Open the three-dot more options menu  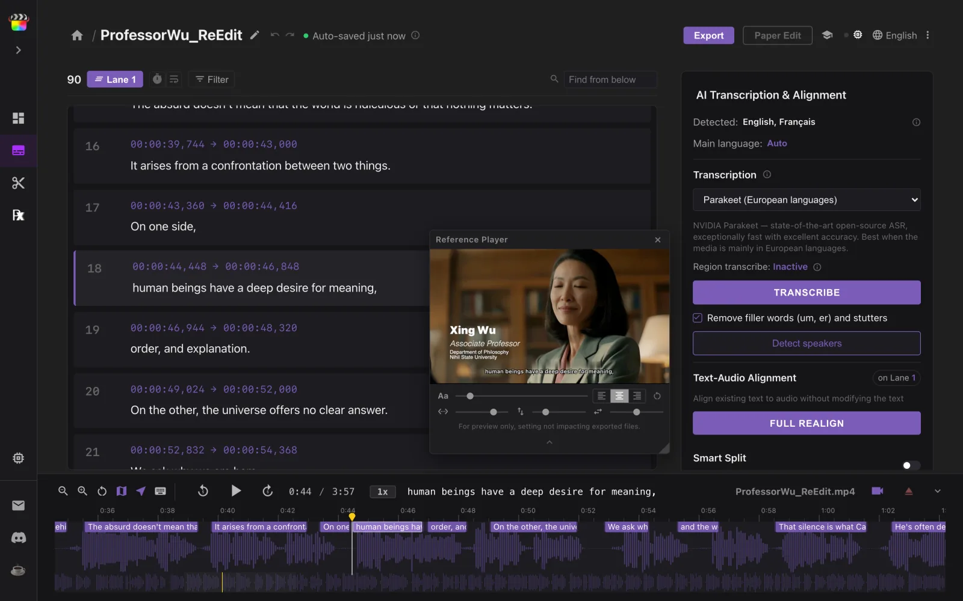tap(927, 35)
